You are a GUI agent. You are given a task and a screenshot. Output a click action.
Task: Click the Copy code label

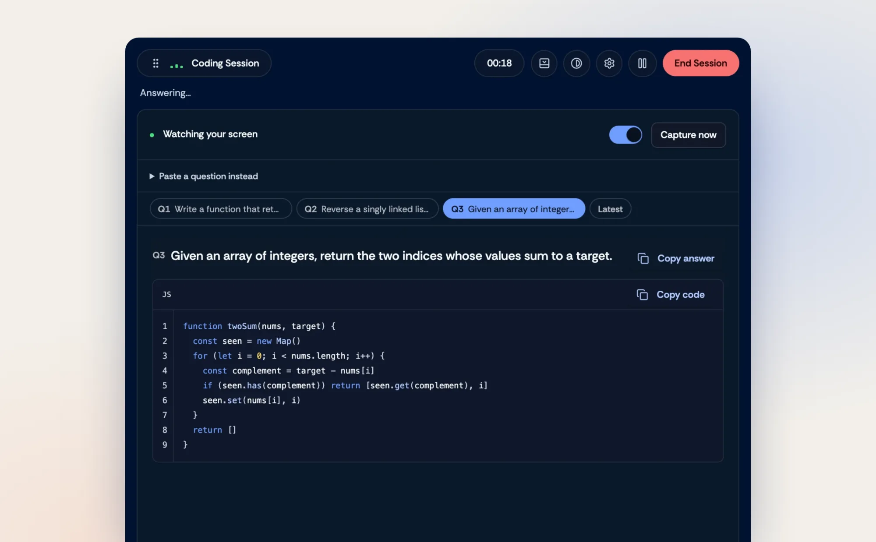(x=681, y=295)
